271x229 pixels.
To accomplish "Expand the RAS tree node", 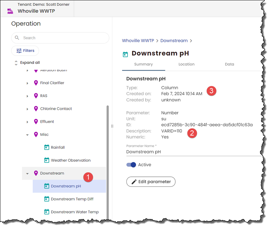I will click(28, 96).
